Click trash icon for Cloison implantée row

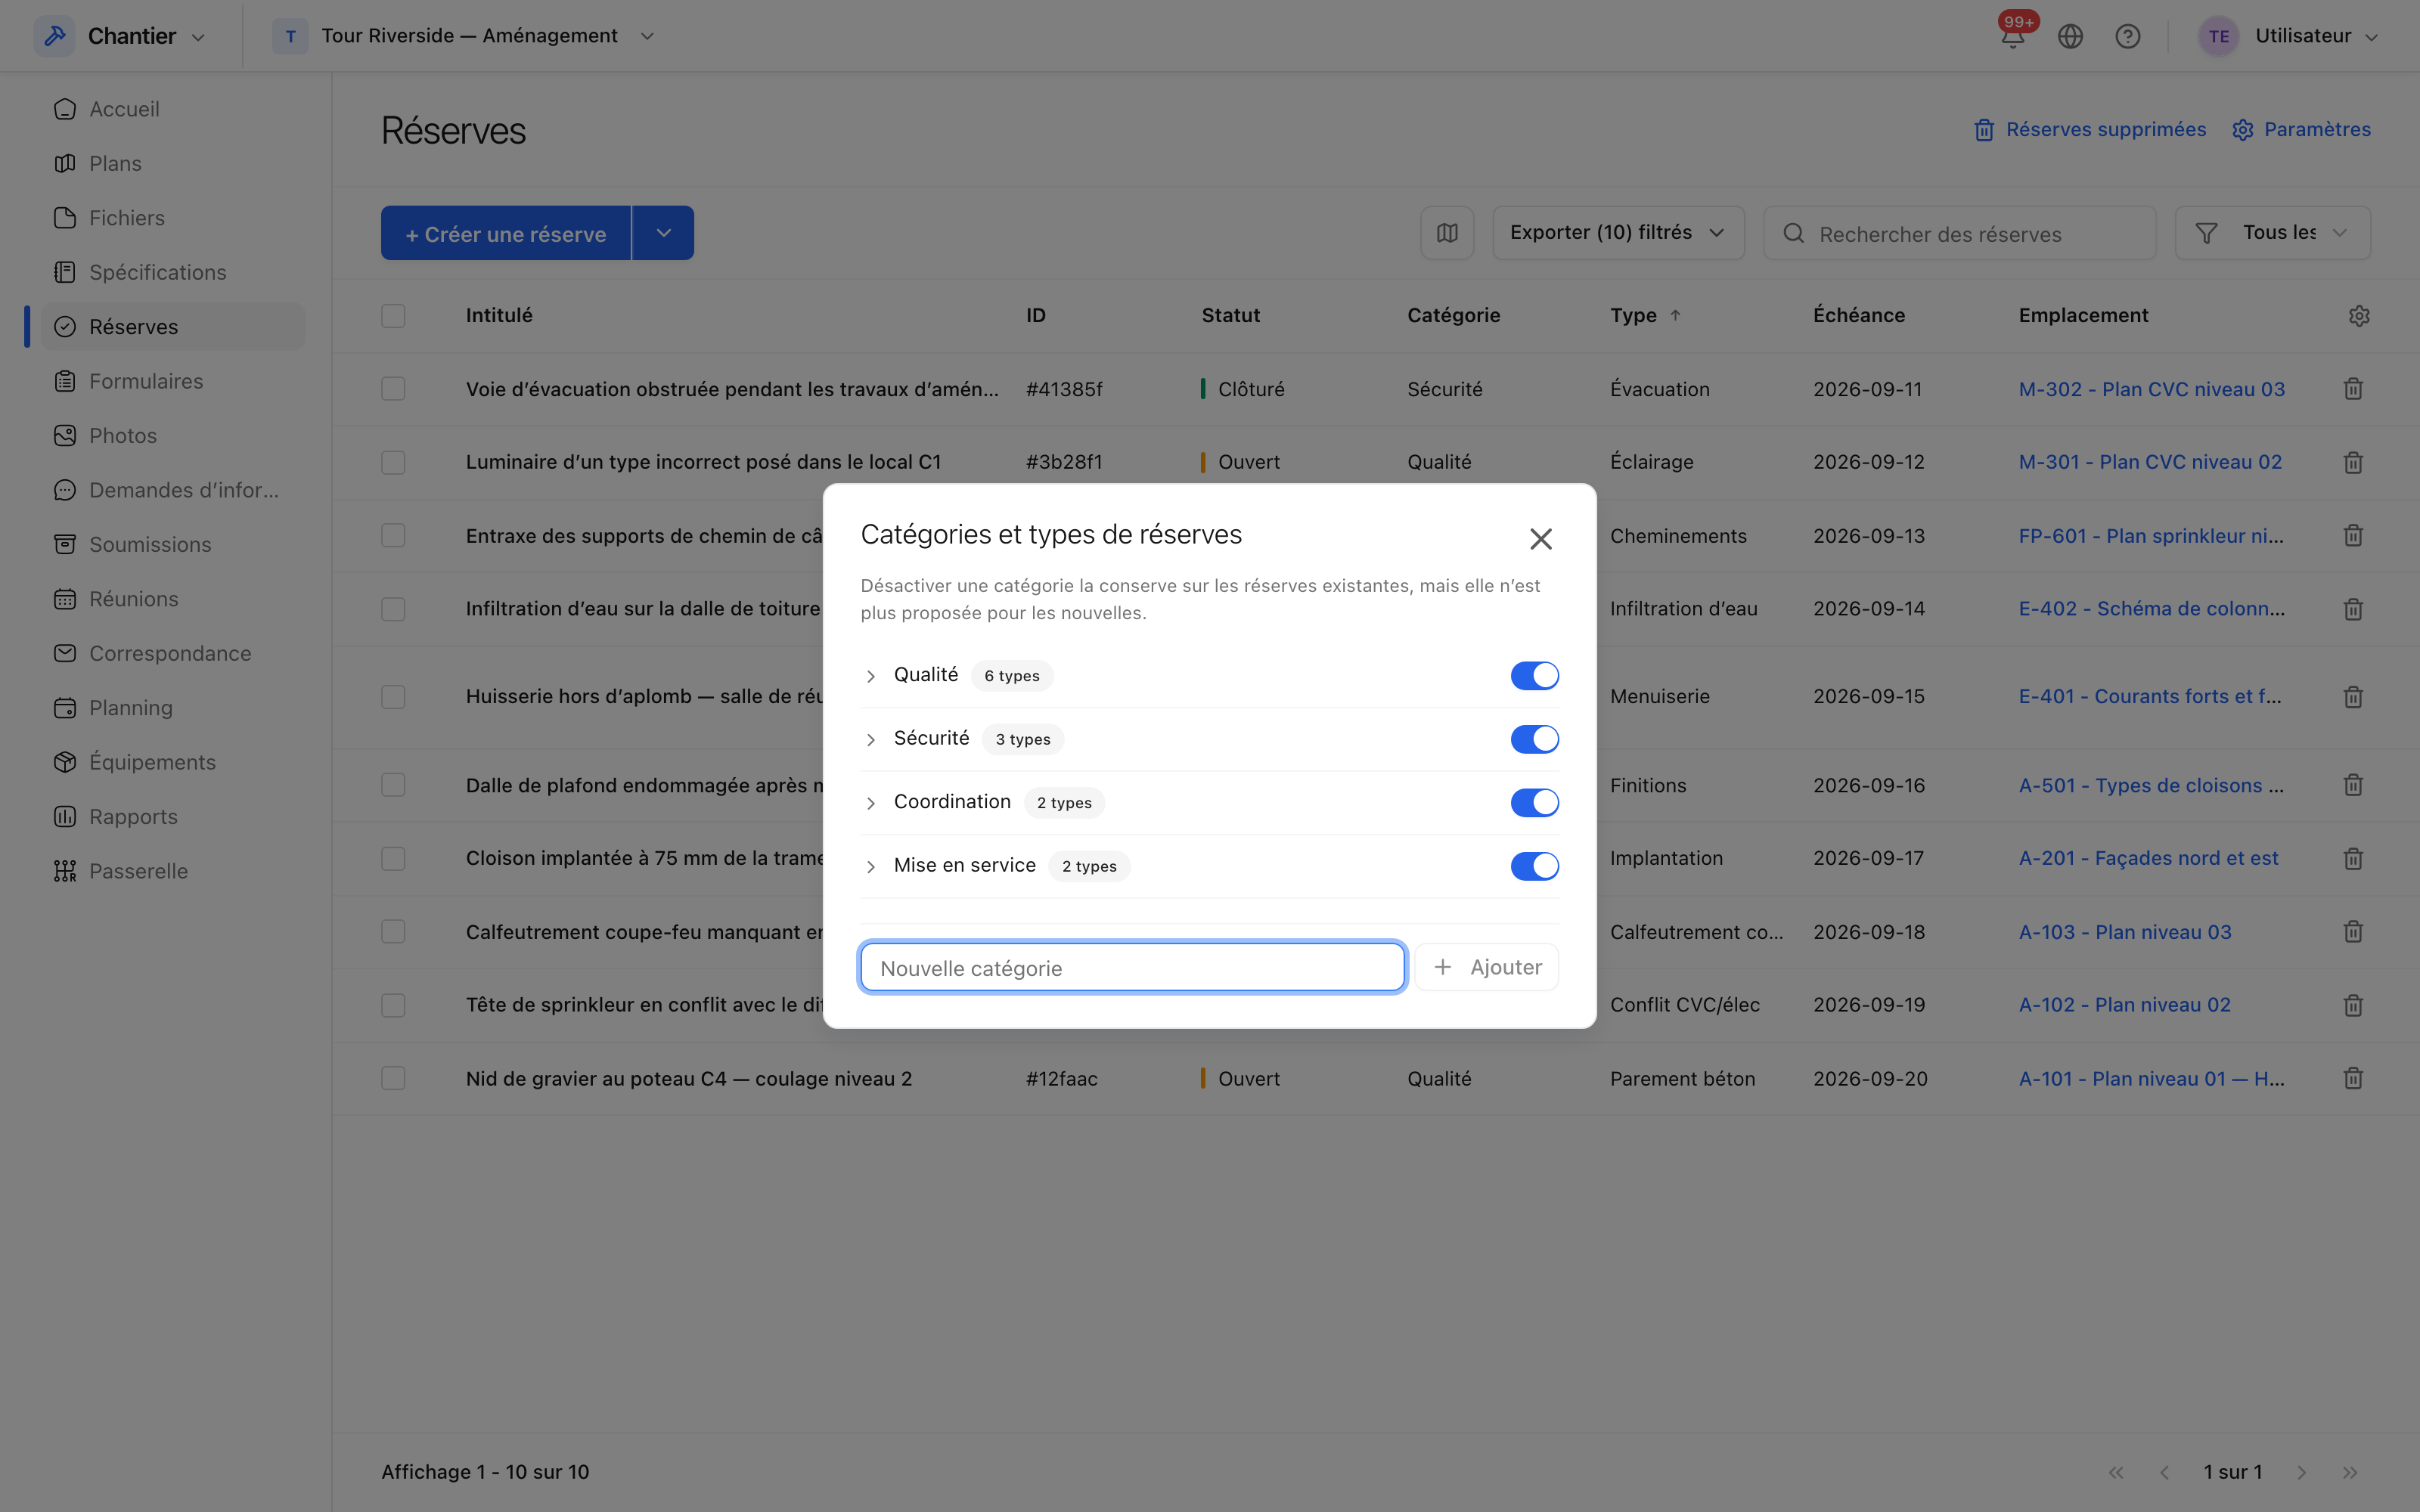pos(2353,858)
